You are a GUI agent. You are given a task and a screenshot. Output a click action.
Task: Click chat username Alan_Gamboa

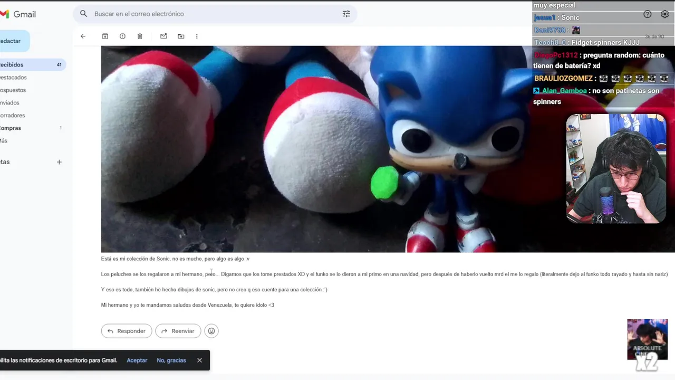(x=564, y=91)
